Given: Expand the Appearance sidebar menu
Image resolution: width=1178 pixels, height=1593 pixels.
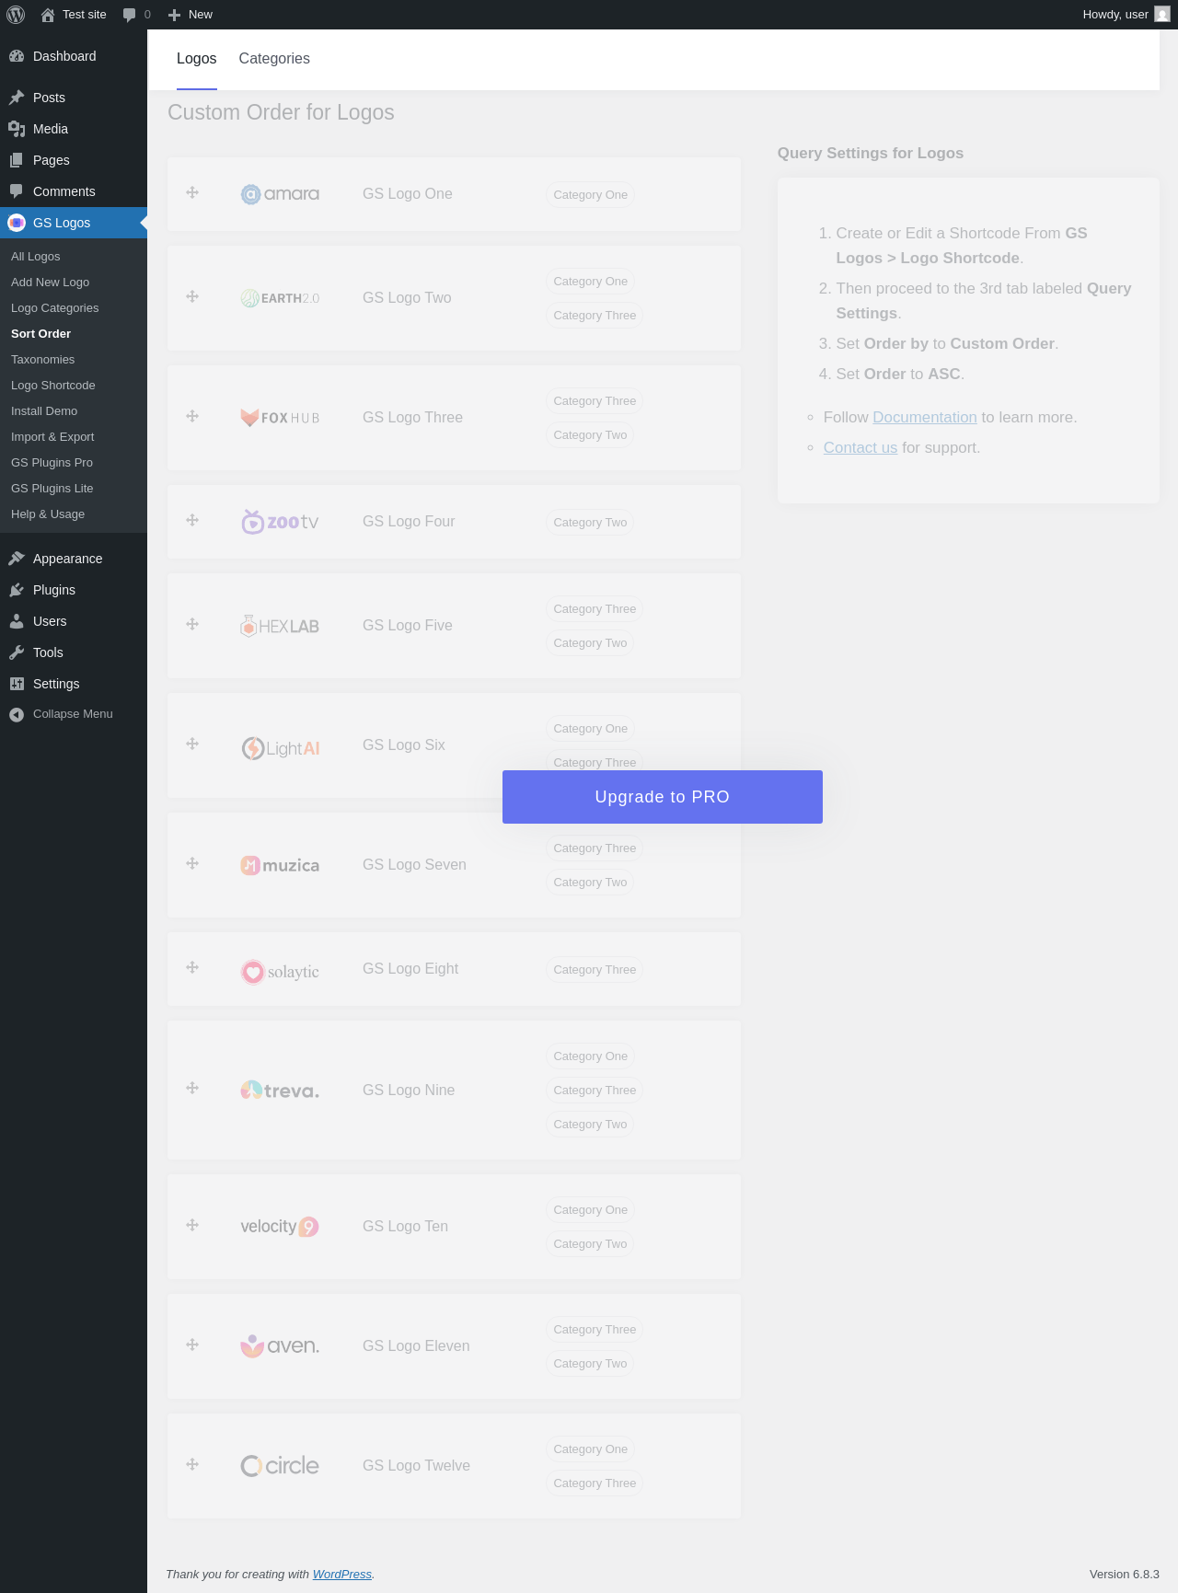Looking at the screenshot, I should [x=67, y=559].
